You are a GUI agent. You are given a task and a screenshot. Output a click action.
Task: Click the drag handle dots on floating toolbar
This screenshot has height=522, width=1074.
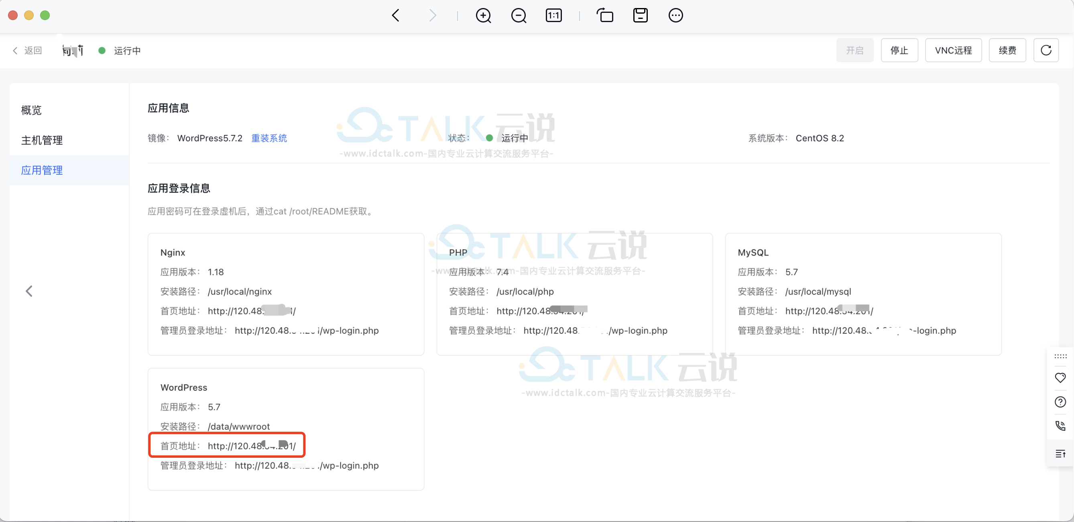pos(1060,356)
